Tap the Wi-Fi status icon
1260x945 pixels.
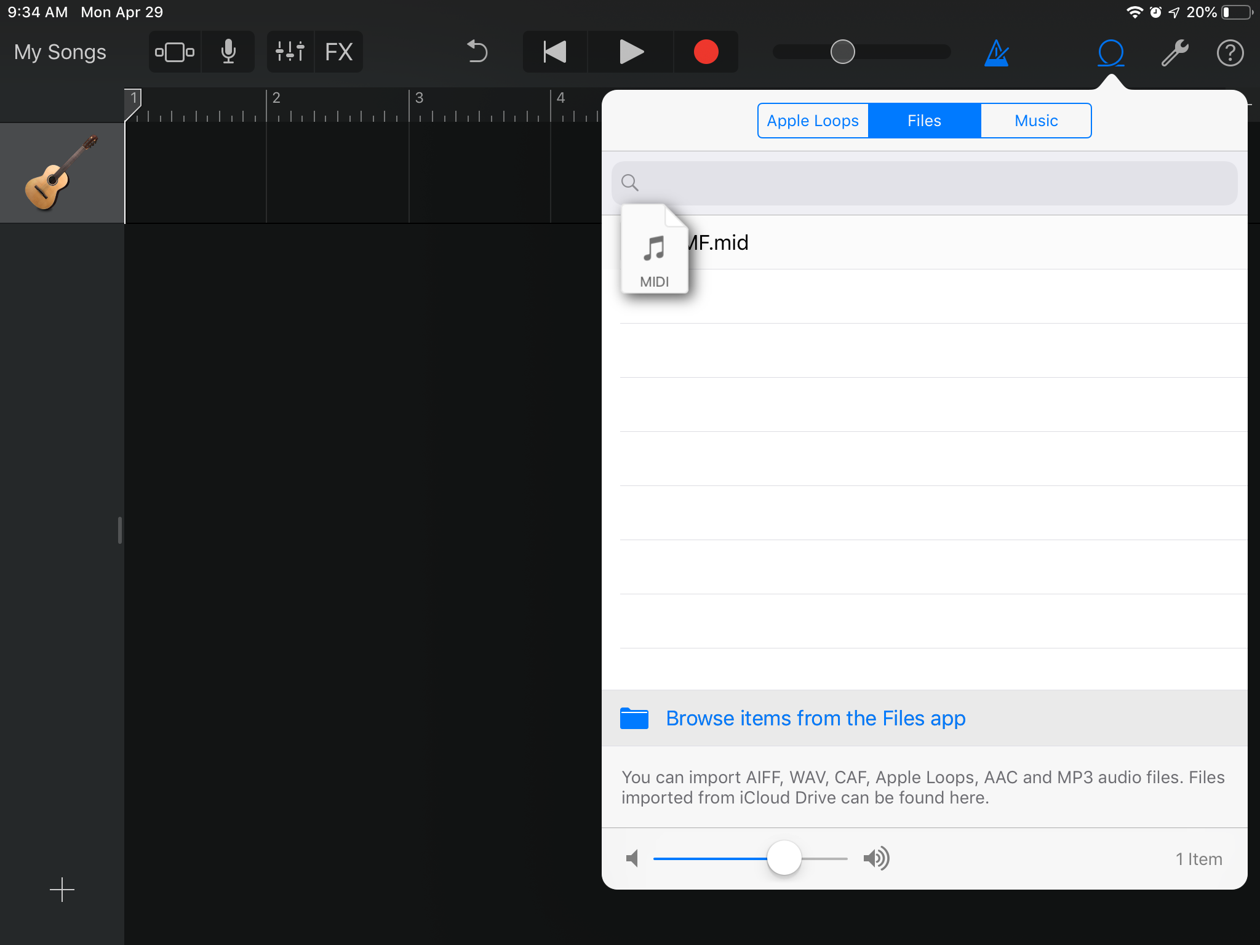(1134, 12)
